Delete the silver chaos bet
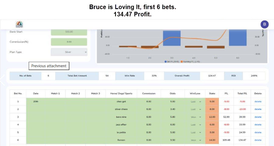The width and height of the screenshot is (274, 146). pos(258,109)
